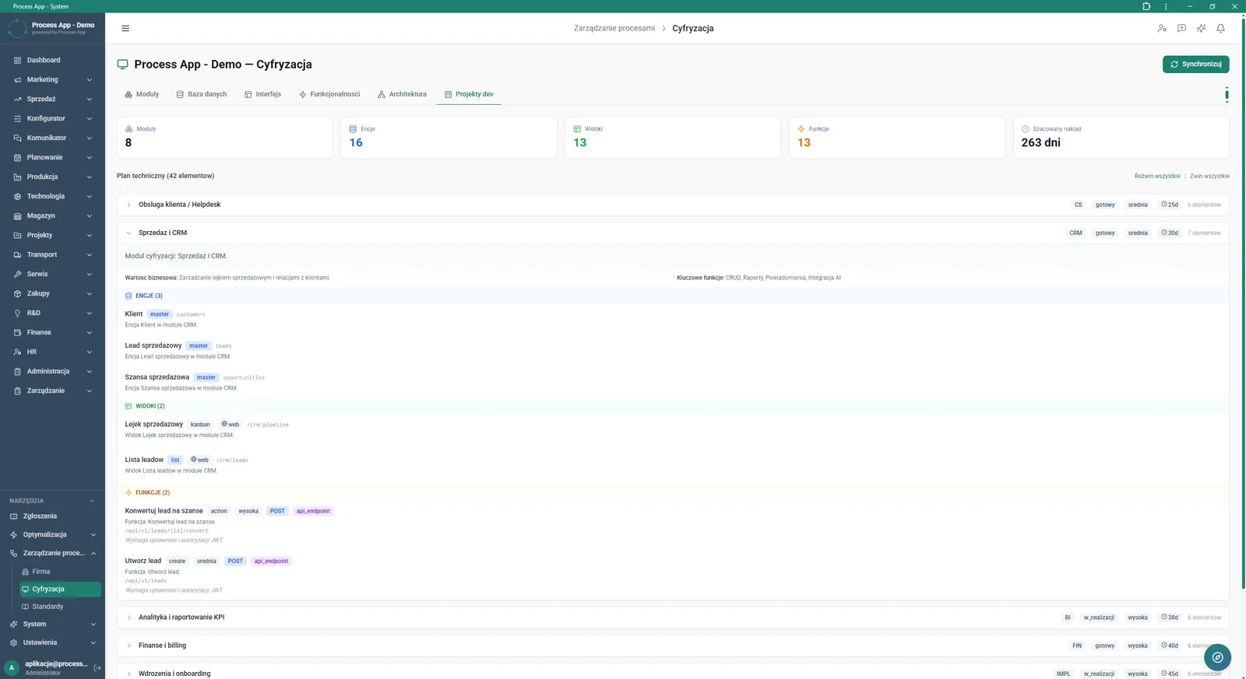Click Rozwin wszystkie link
The width and height of the screenshot is (1246, 679).
[x=1156, y=176]
